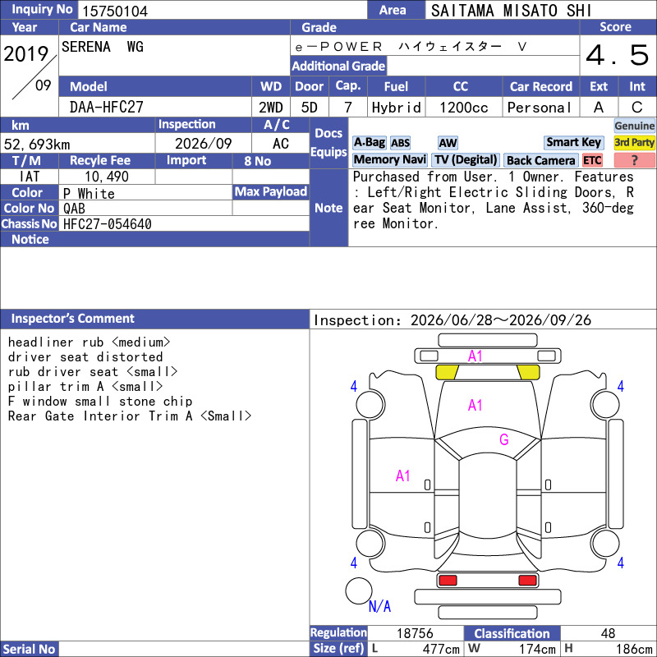
Task: Click the A-Bag equipment badge
Action: (369, 143)
